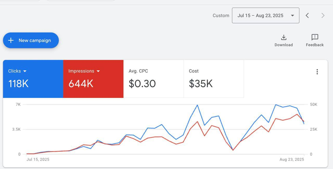Download the report via Download icon
Screen dimensions: 333x169
[284, 37]
